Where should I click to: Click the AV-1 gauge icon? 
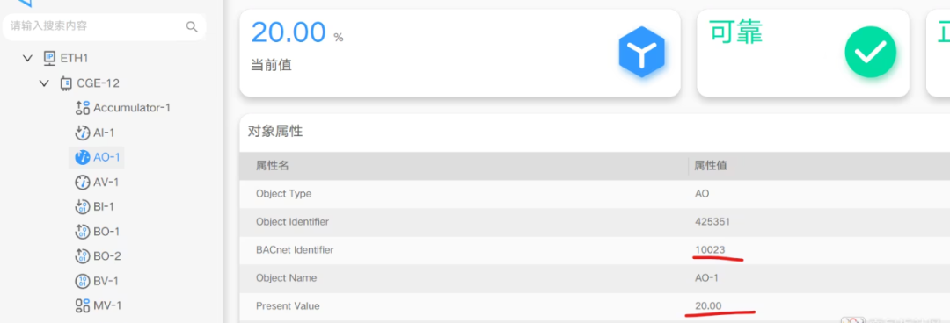83,182
